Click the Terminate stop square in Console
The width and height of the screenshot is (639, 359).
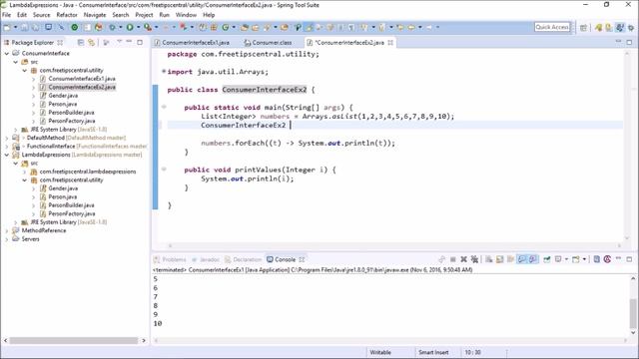(452, 259)
